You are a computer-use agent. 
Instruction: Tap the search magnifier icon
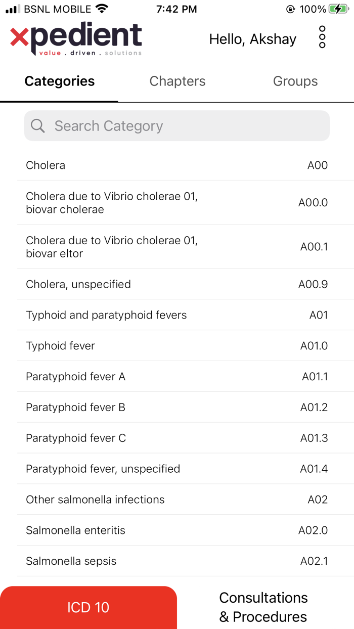click(x=38, y=125)
